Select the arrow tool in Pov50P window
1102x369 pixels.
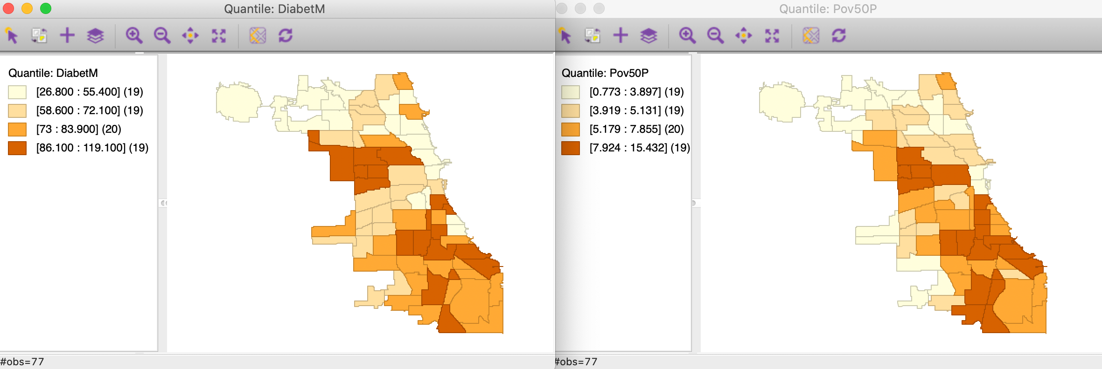click(565, 35)
